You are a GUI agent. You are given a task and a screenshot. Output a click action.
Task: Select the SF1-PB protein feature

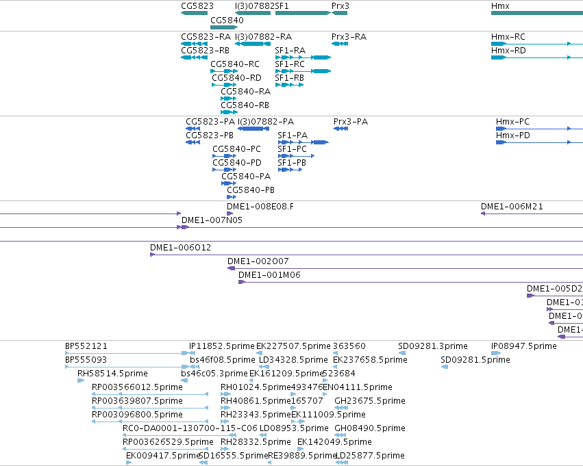click(290, 170)
